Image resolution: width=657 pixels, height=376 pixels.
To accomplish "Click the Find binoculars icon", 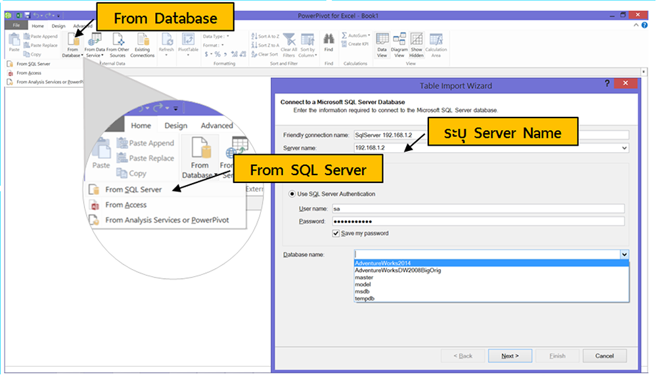I will pos(328,43).
